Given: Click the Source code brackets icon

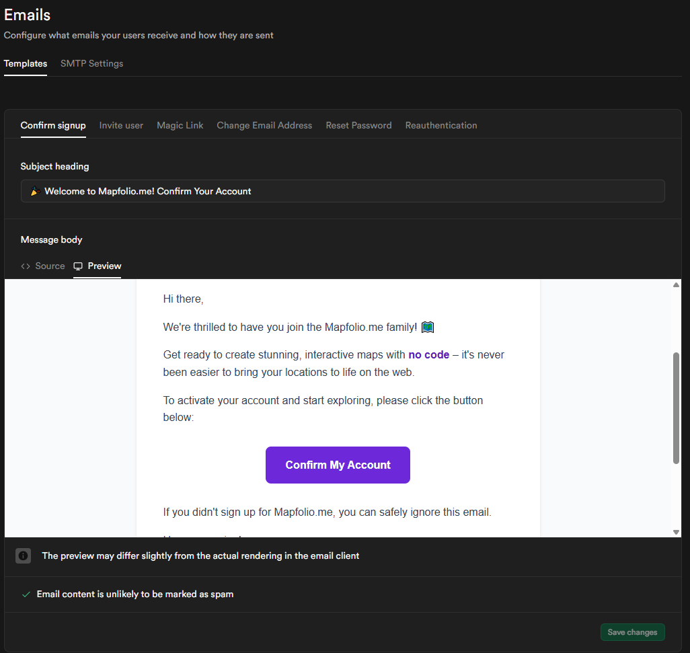Looking at the screenshot, I should click(26, 266).
